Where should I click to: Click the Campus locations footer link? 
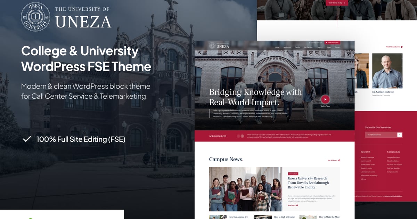pos(393,157)
